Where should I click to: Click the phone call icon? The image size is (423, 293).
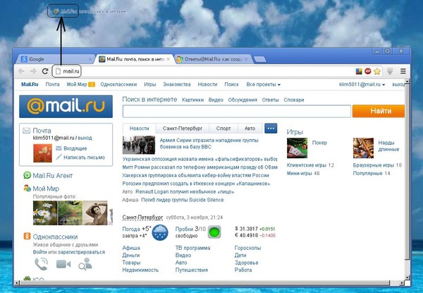(x=42, y=264)
